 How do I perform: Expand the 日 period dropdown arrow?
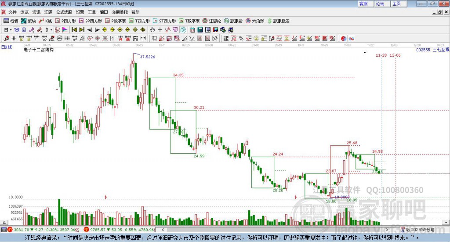point(11,30)
